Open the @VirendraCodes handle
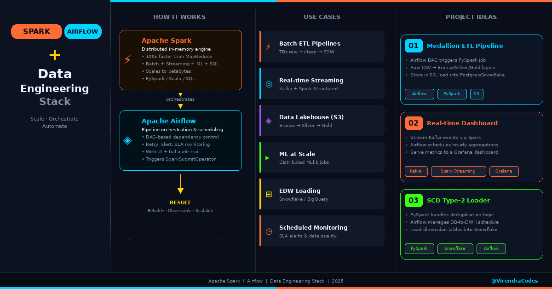This screenshot has height=289, width=552. 514,281
